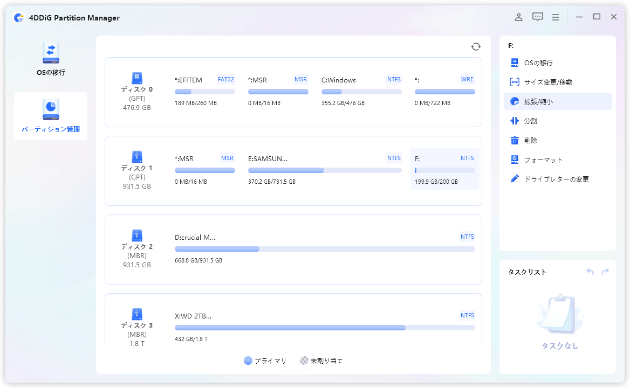Click the プライマリ legend dot
The width and height of the screenshot is (630, 388).
point(248,361)
